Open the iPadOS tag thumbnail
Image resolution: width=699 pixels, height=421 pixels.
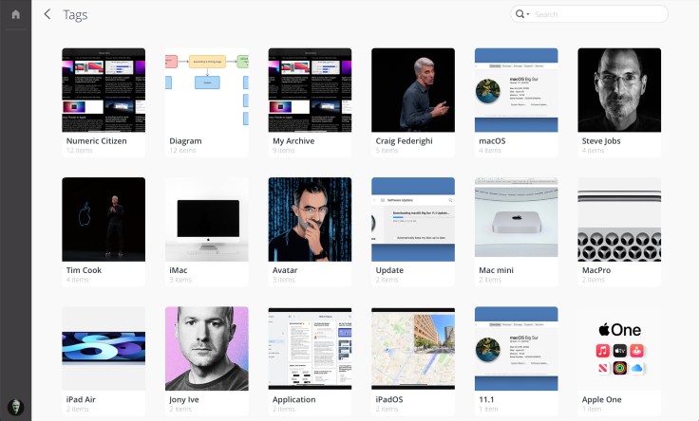(413, 348)
